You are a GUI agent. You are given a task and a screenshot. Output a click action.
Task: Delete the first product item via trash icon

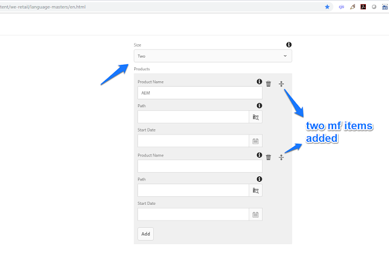click(x=269, y=84)
